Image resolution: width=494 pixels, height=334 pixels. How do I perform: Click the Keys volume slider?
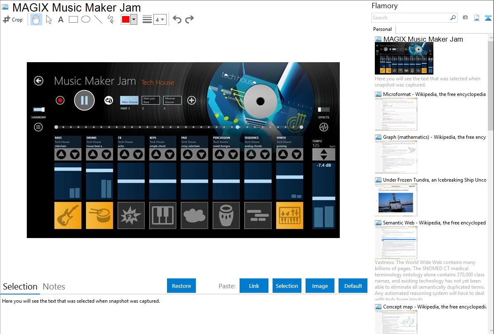pyautogui.click(x=163, y=181)
